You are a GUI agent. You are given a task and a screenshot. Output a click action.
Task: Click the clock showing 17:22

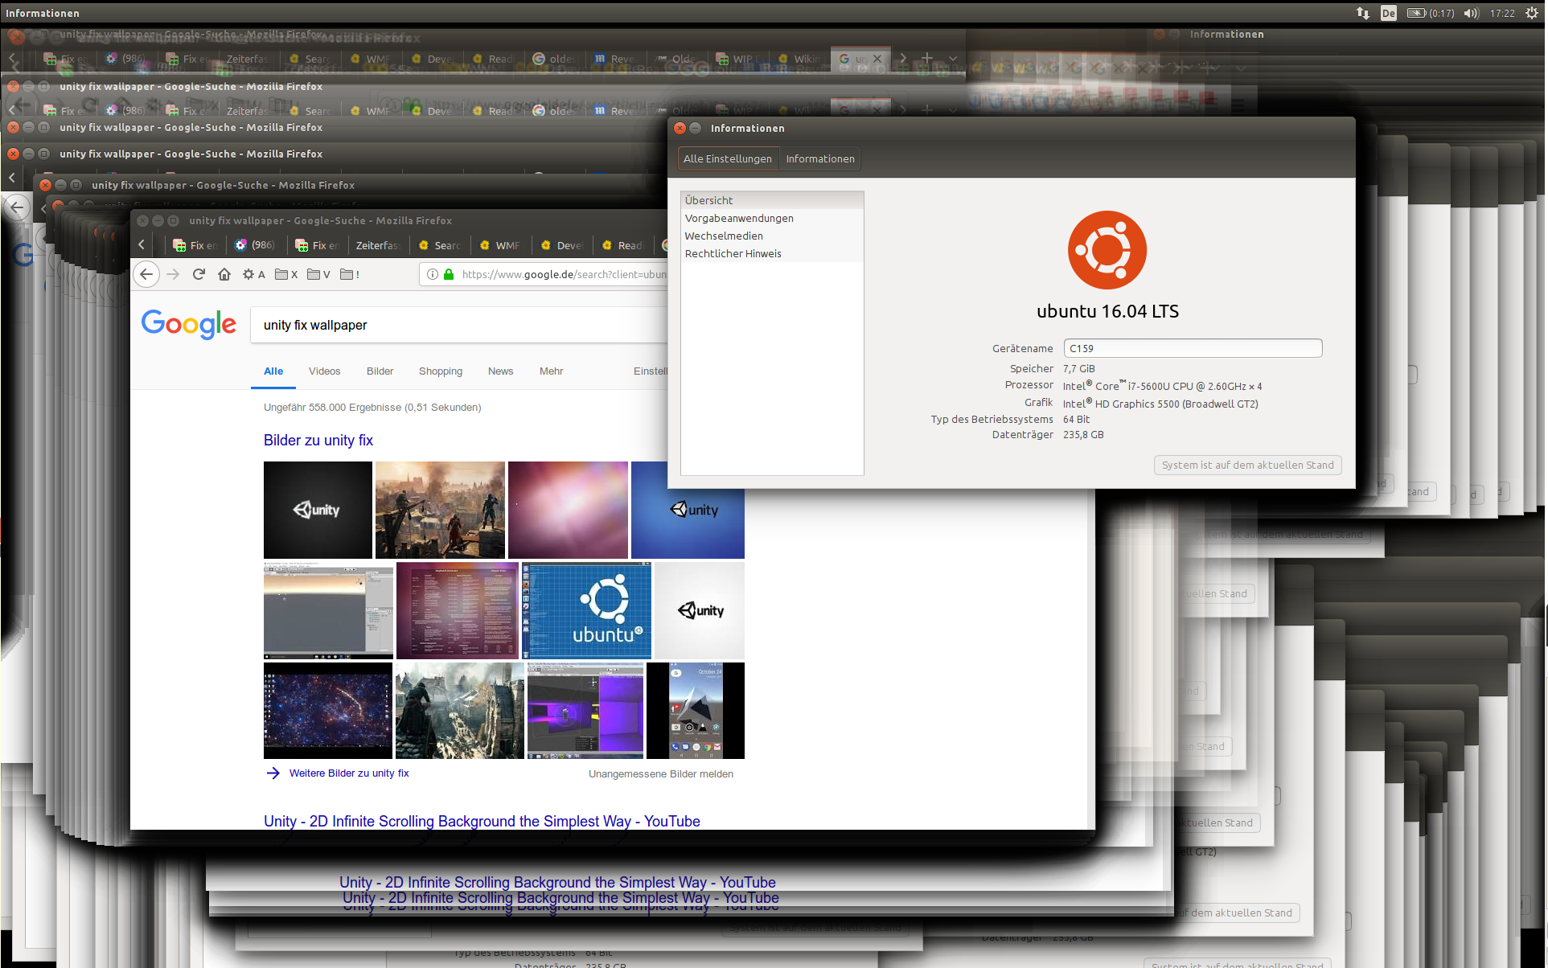click(1501, 13)
